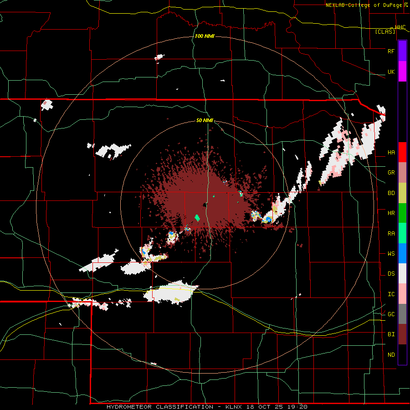The image size is (410, 410).
Task: Click the RF legend label
Action: 391,51
